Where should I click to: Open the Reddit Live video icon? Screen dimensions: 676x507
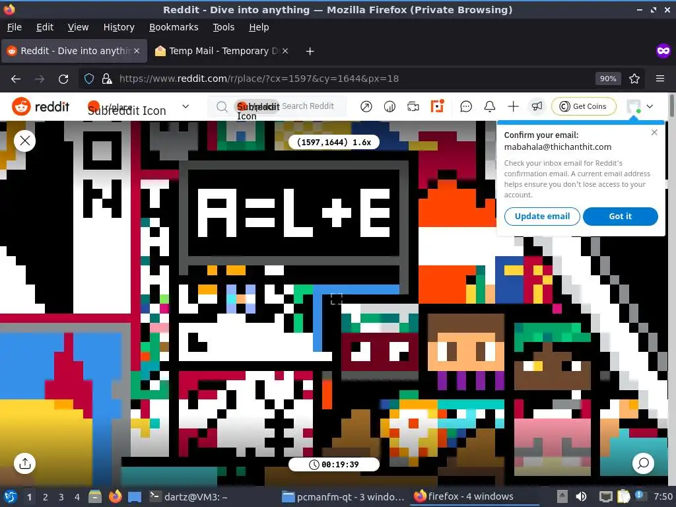413,106
